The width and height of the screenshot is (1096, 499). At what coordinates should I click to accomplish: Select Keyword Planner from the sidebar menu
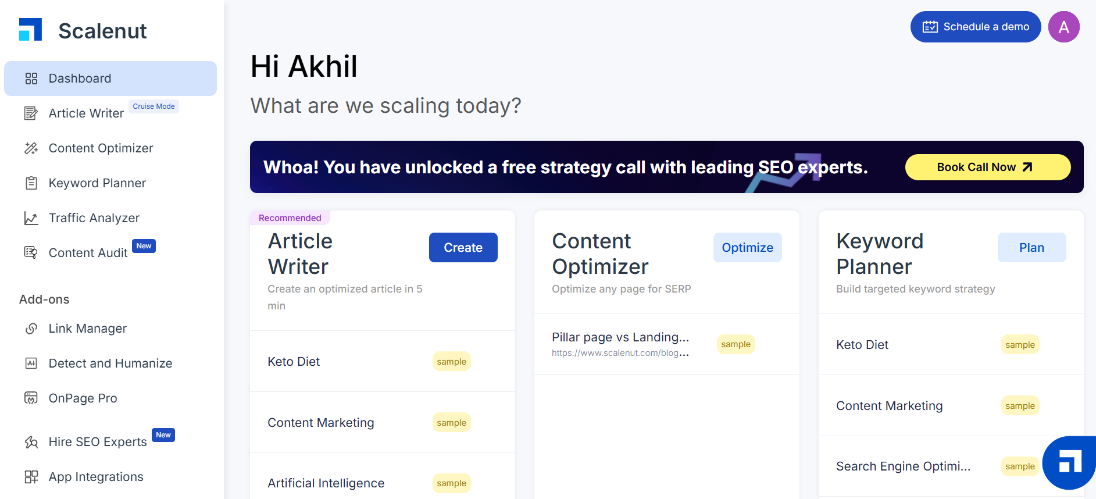click(97, 183)
